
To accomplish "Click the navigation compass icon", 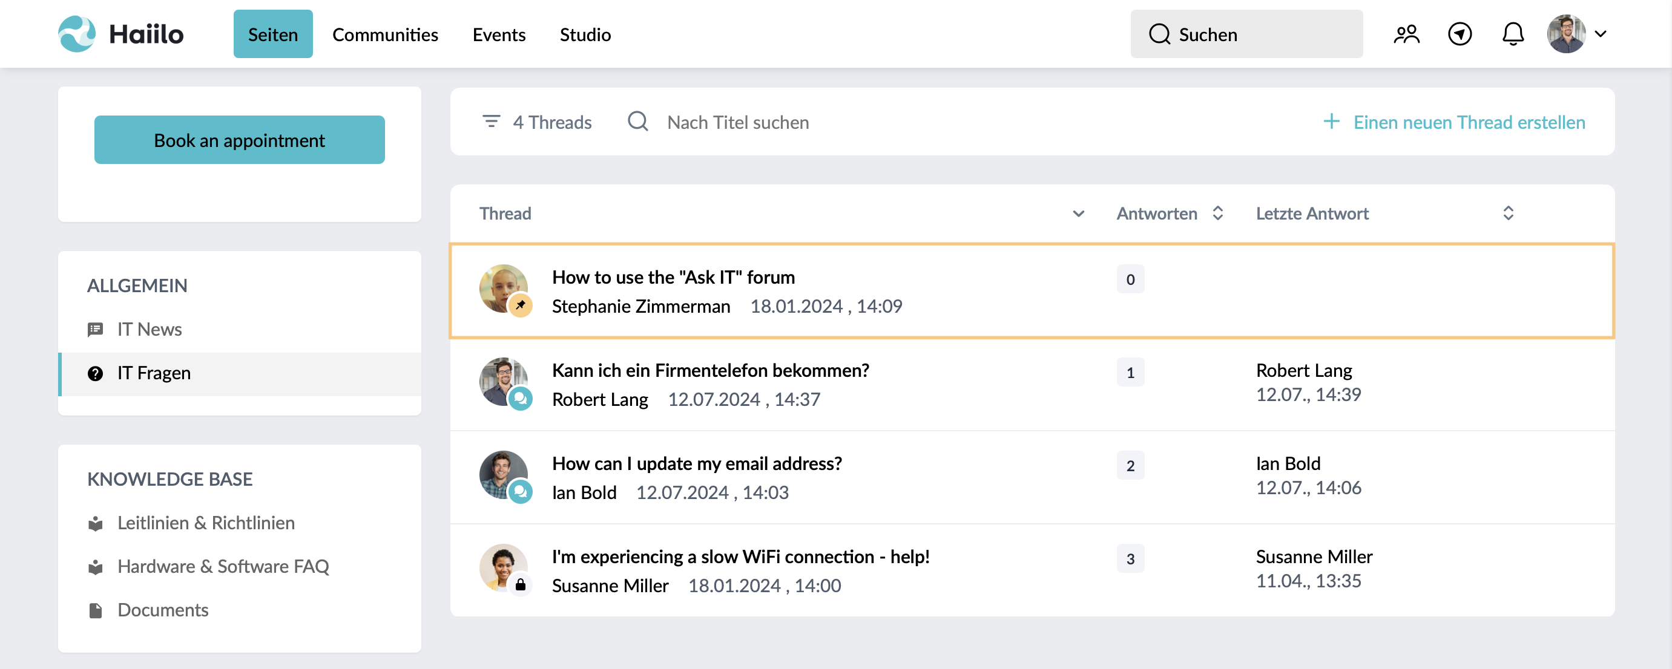I will coord(1460,34).
